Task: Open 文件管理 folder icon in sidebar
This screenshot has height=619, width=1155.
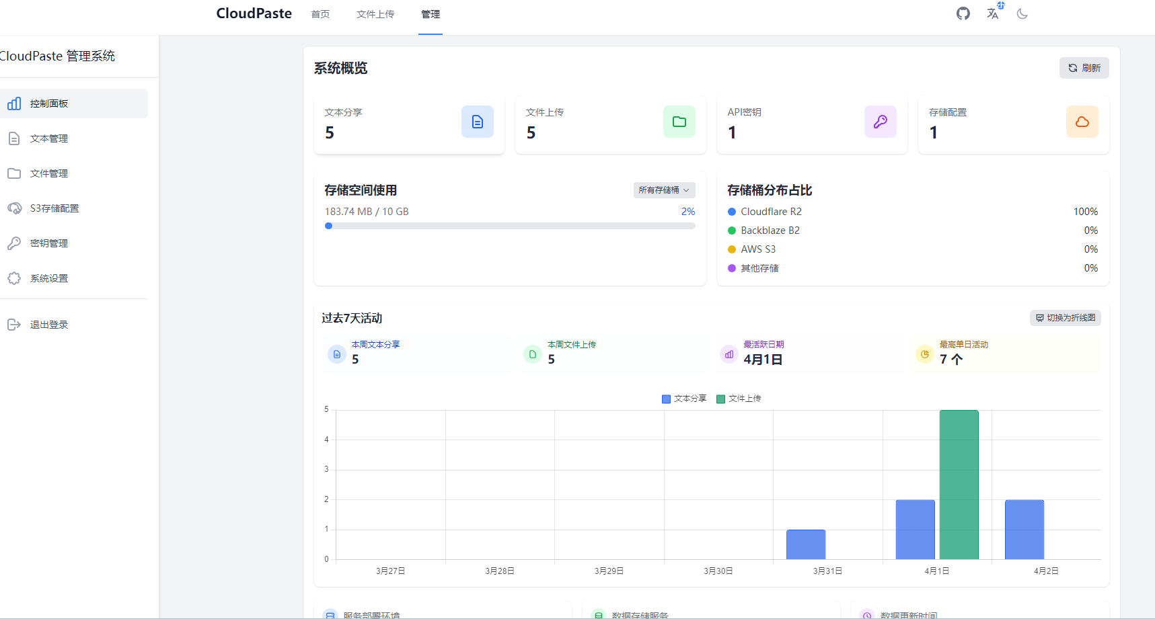Action: [x=15, y=173]
